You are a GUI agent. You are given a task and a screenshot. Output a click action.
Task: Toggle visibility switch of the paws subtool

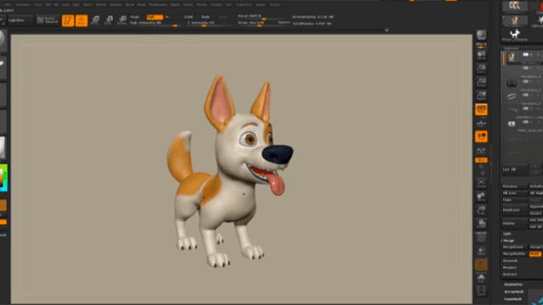pyautogui.click(x=526, y=81)
